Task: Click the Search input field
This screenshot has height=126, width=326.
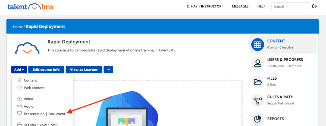Action: pyautogui.click(x=290, y=7)
